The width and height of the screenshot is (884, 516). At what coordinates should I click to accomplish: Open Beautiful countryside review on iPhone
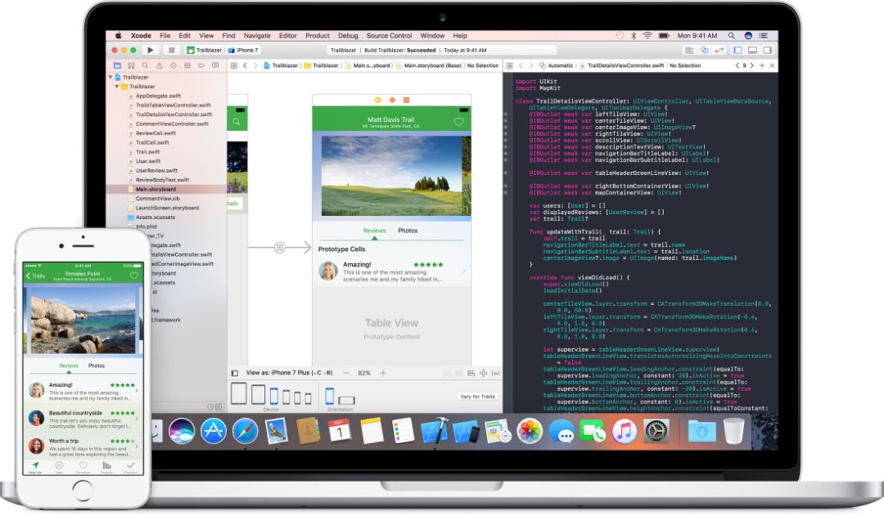click(83, 418)
